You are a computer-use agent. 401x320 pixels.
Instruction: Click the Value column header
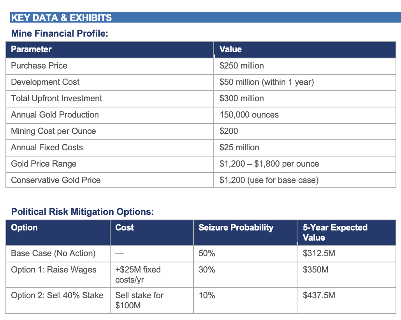click(x=304, y=49)
